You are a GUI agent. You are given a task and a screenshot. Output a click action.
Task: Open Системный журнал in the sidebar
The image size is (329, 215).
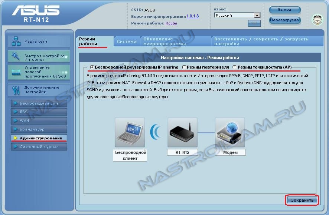click(x=39, y=147)
